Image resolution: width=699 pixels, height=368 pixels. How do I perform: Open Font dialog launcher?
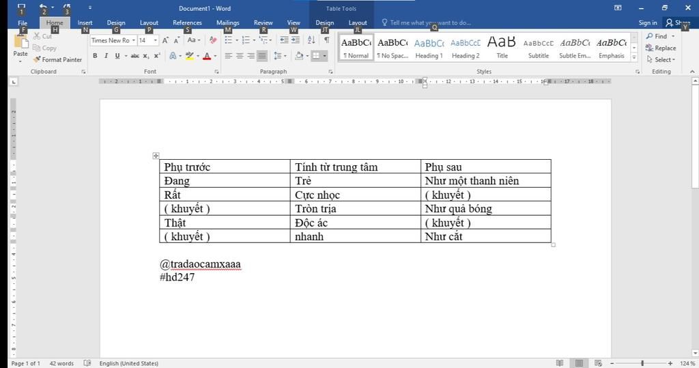tap(216, 72)
